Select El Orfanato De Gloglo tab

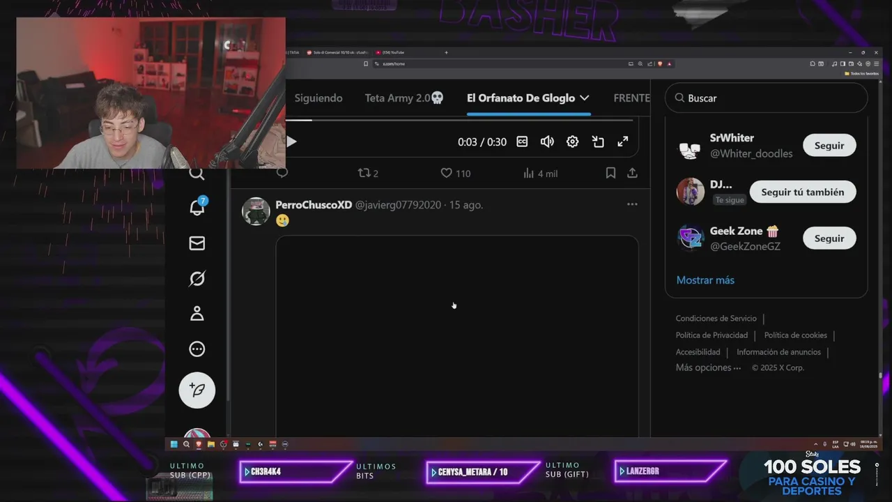point(521,98)
